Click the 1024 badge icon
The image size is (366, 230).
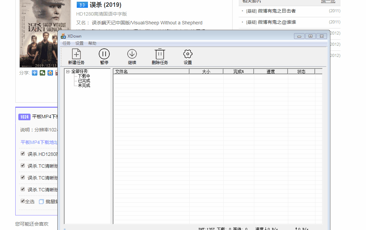24,117
